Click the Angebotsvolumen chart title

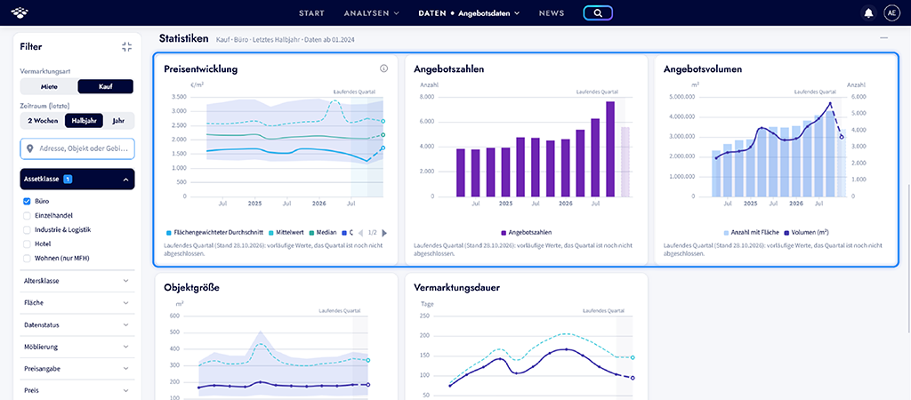(x=703, y=69)
